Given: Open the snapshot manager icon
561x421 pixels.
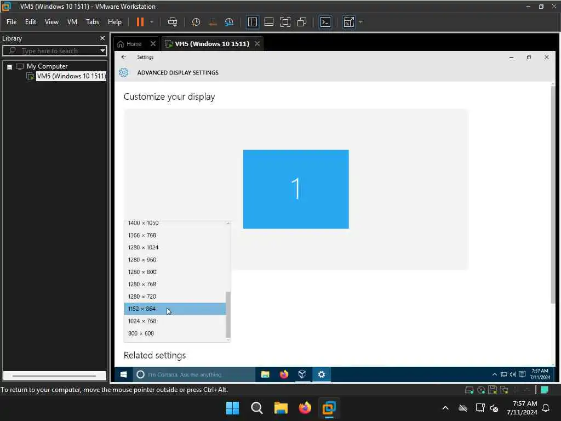Looking at the screenshot, I should [229, 22].
